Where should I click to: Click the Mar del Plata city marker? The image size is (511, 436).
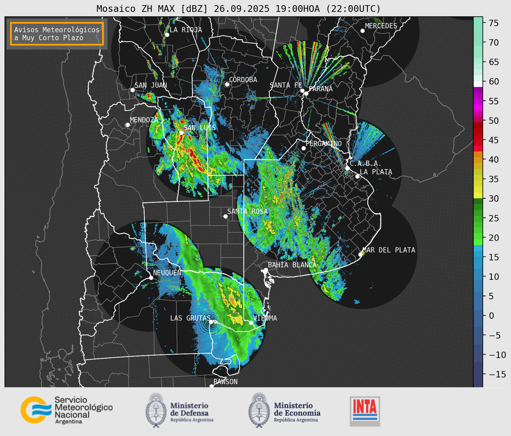point(360,255)
